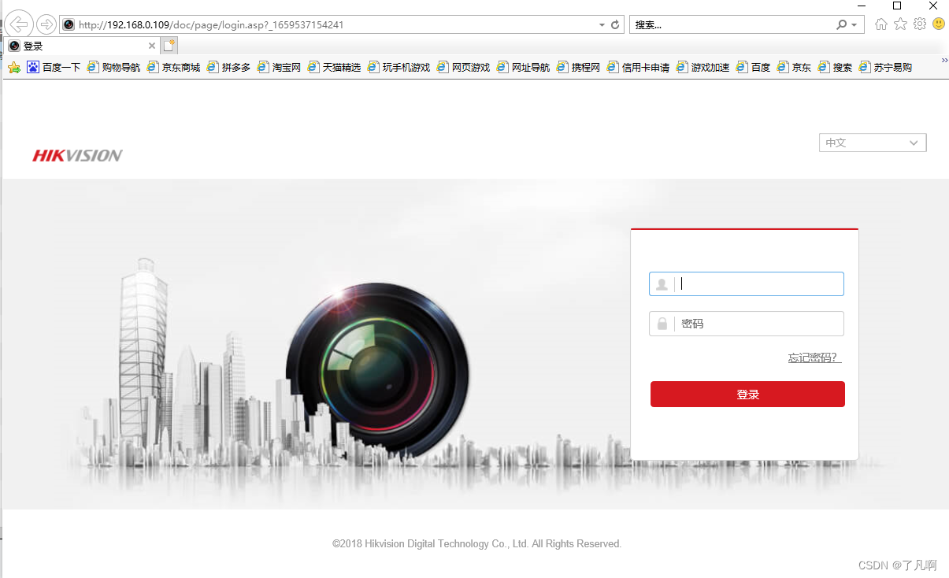The height and width of the screenshot is (578, 949).
Task: Go to browser Home icon
Action: (x=881, y=24)
